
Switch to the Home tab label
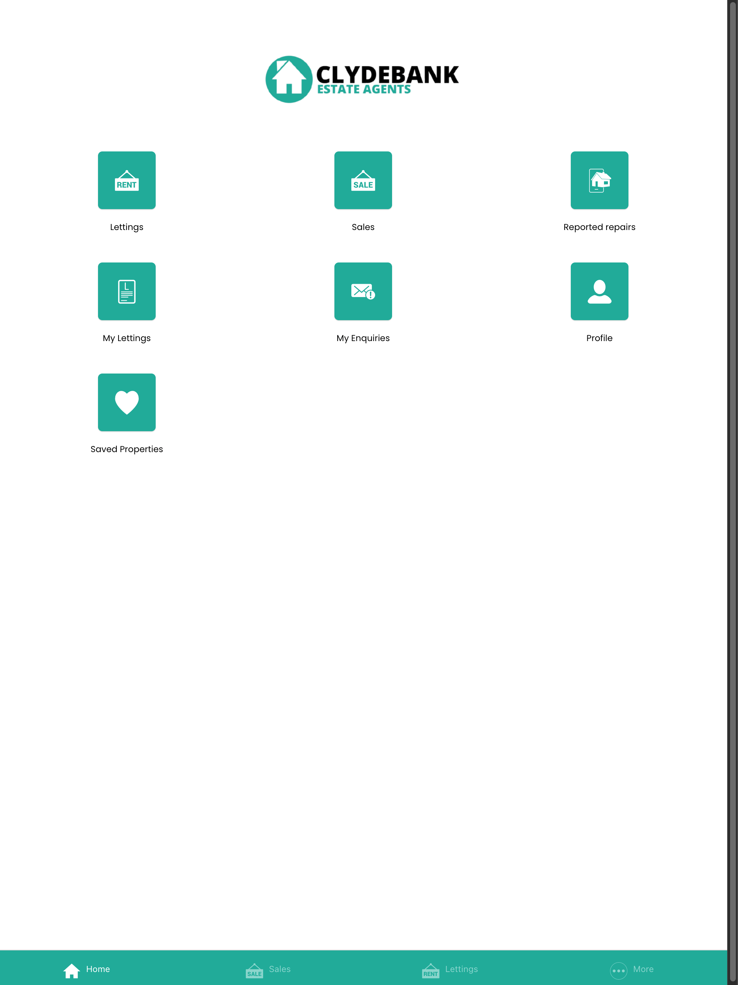coord(98,969)
